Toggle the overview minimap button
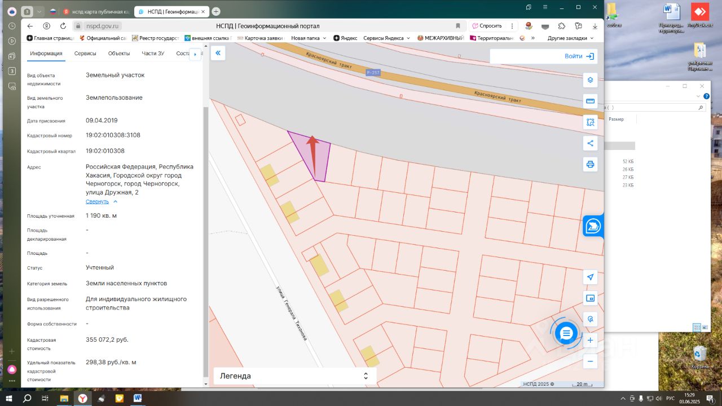The width and height of the screenshot is (722, 406). click(x=591, y=298)
